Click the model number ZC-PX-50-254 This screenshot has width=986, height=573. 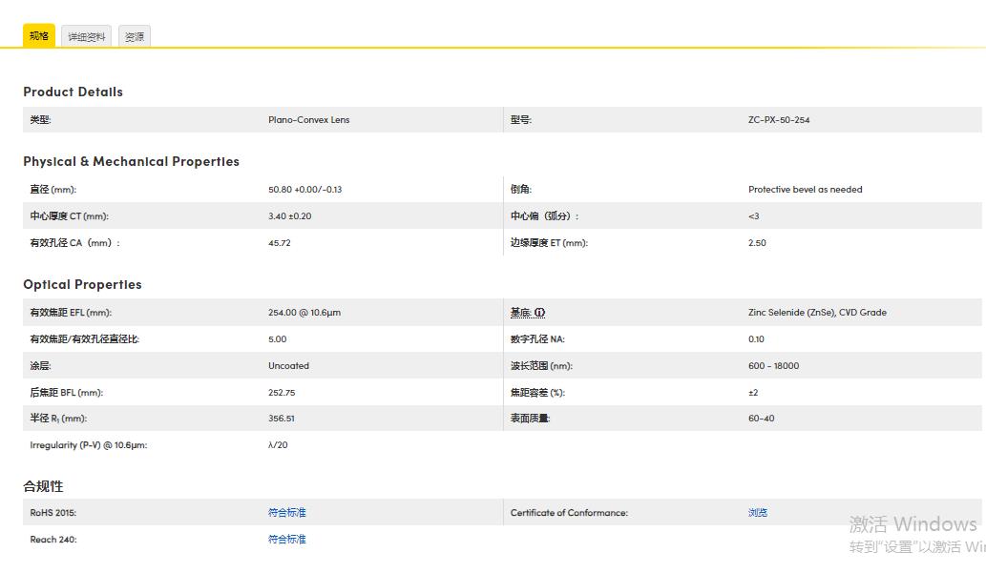tap(779, 120)
